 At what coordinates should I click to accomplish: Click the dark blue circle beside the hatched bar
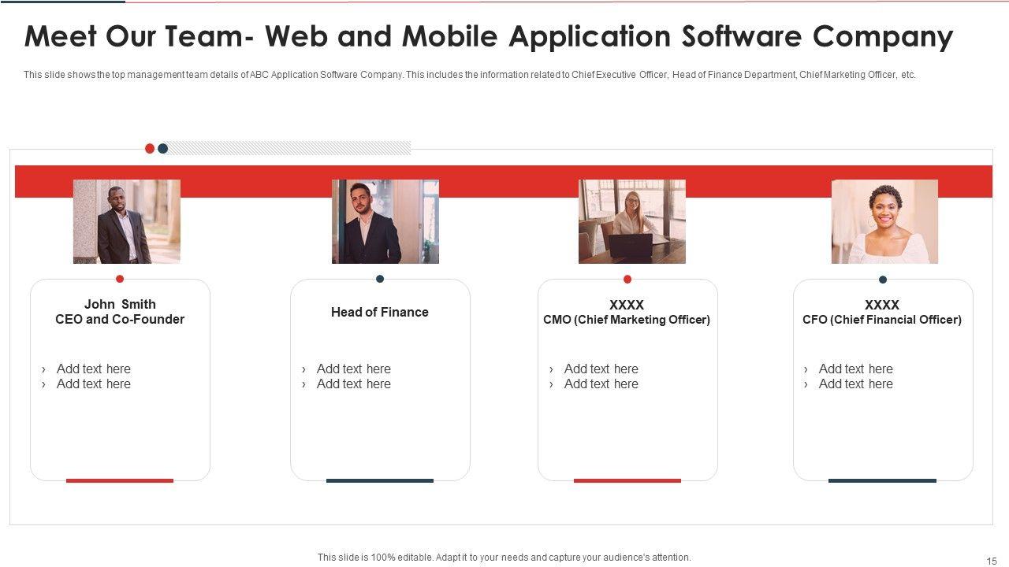coord(162,148)
